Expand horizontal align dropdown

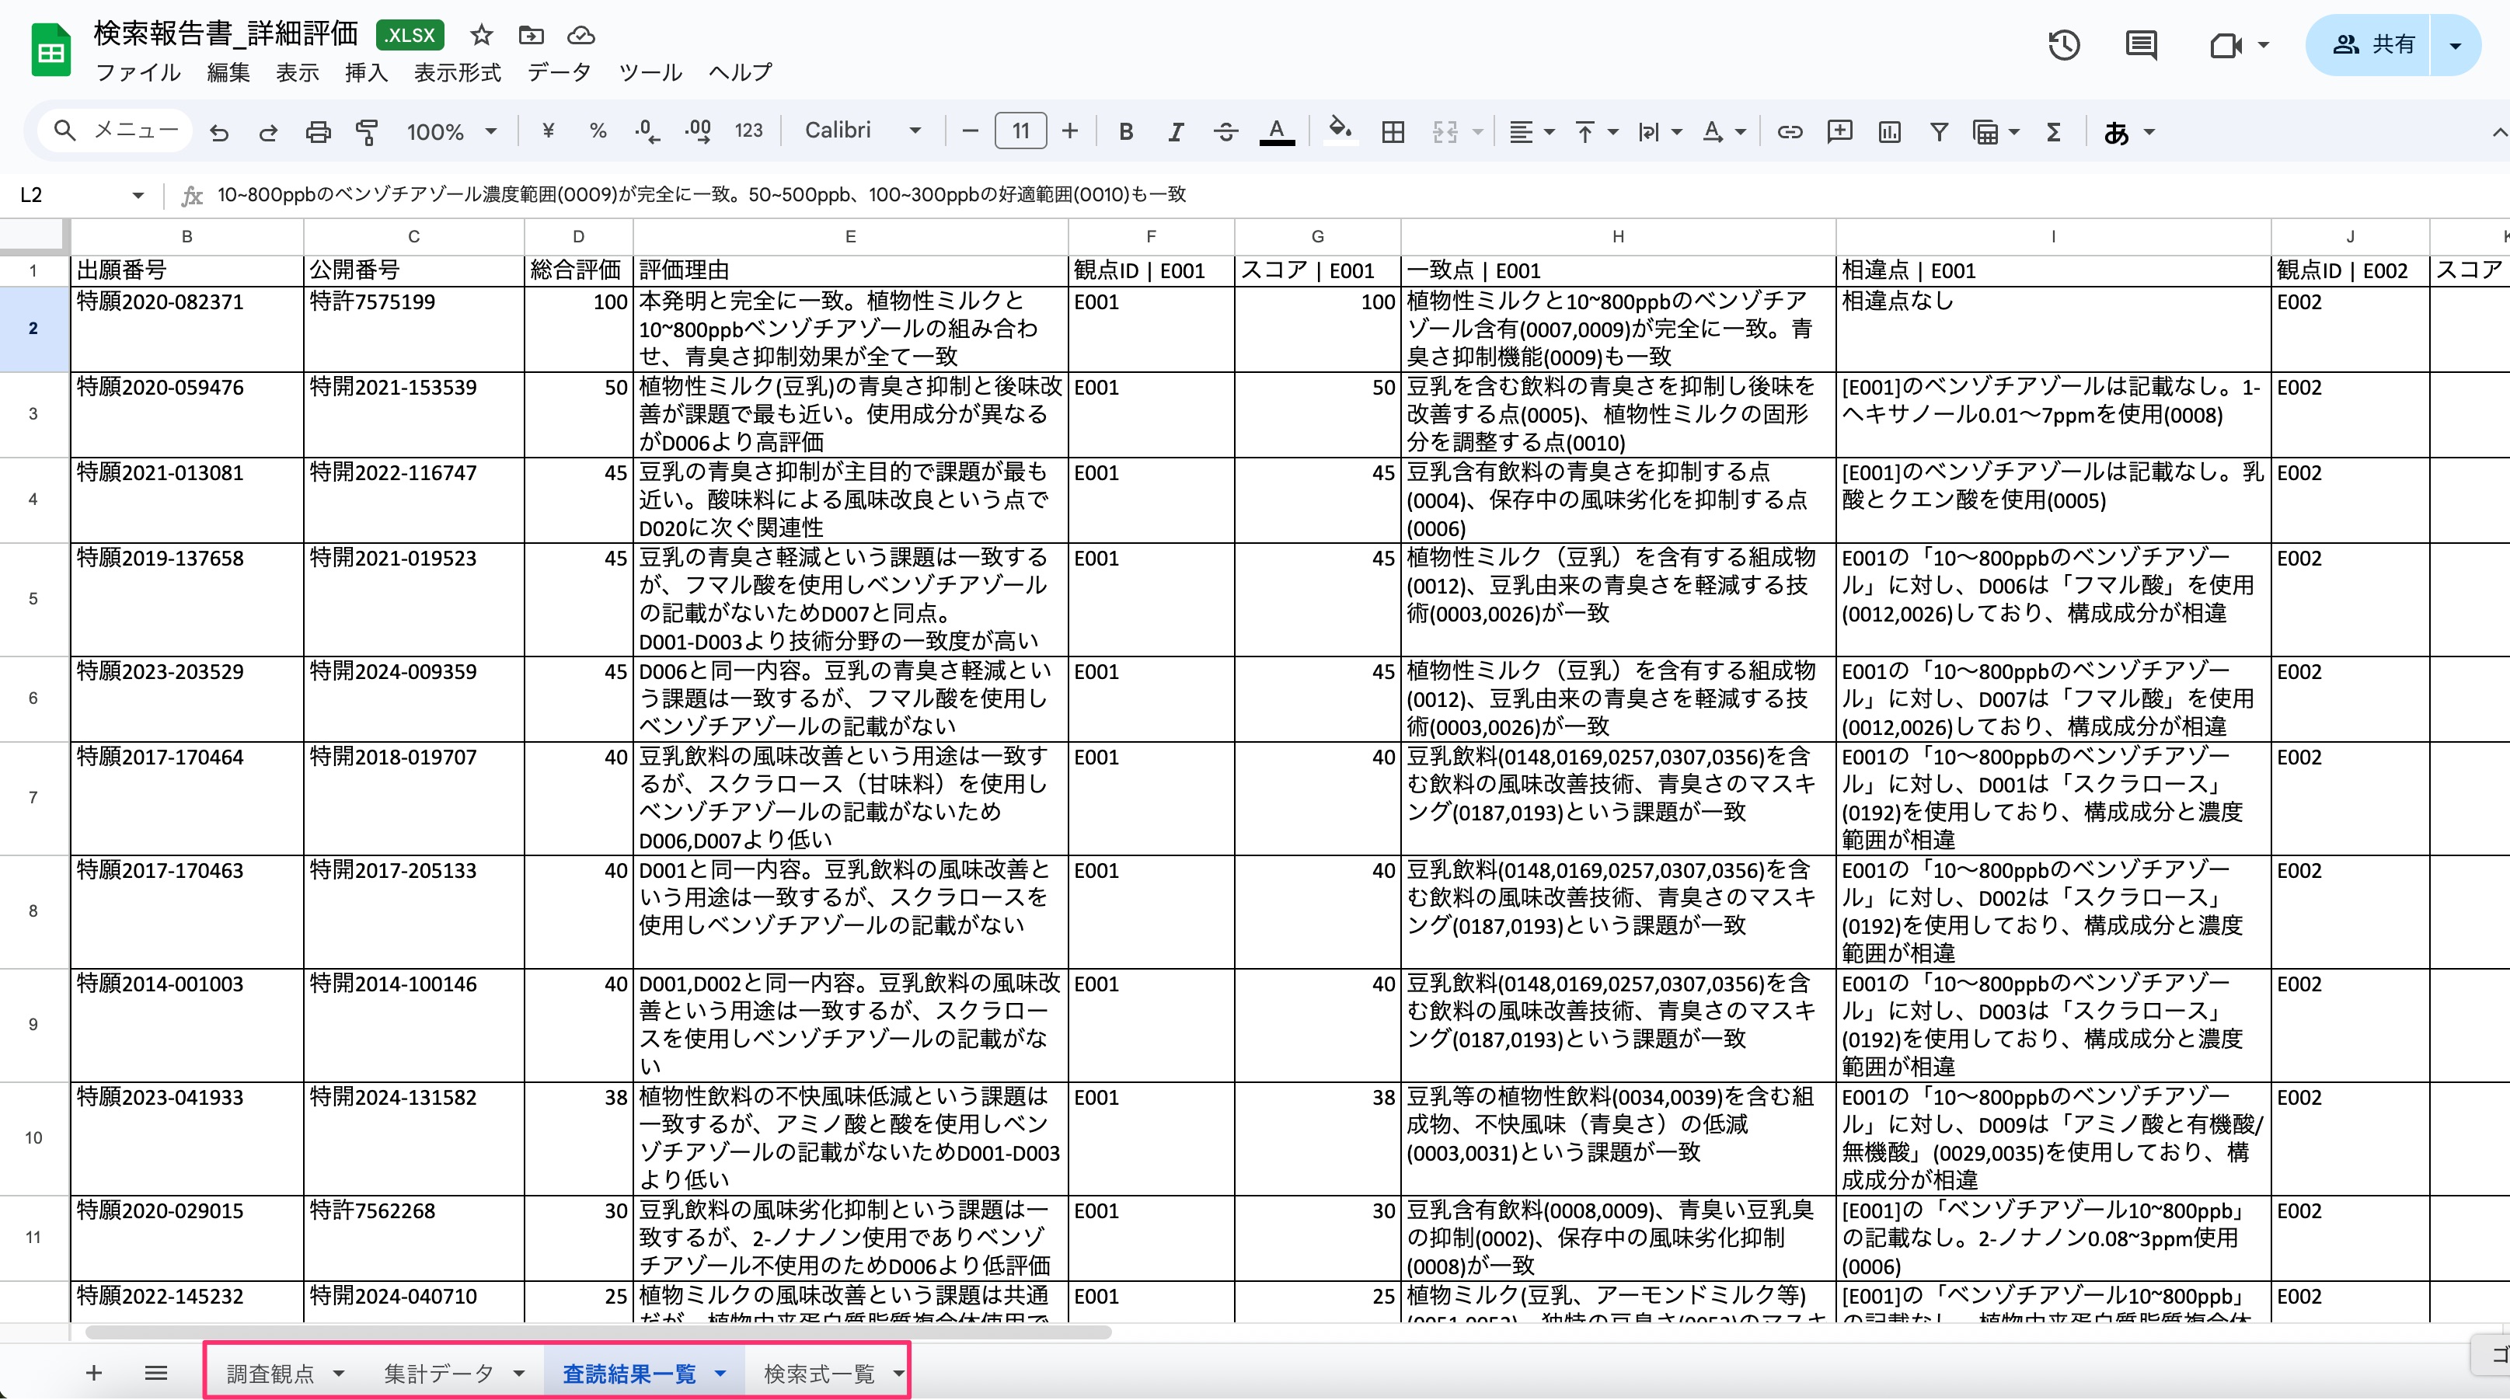pyautogui.click(x=1550, y=131)
